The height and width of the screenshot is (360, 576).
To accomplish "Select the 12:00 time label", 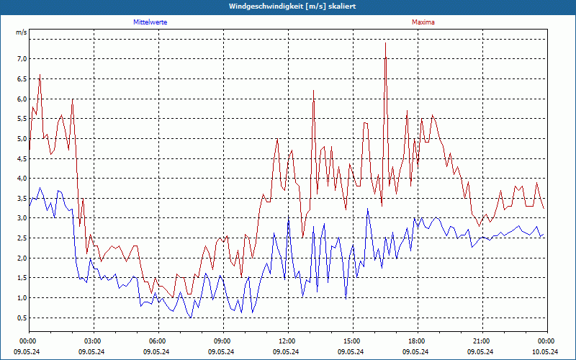I will tap(286, 341).
